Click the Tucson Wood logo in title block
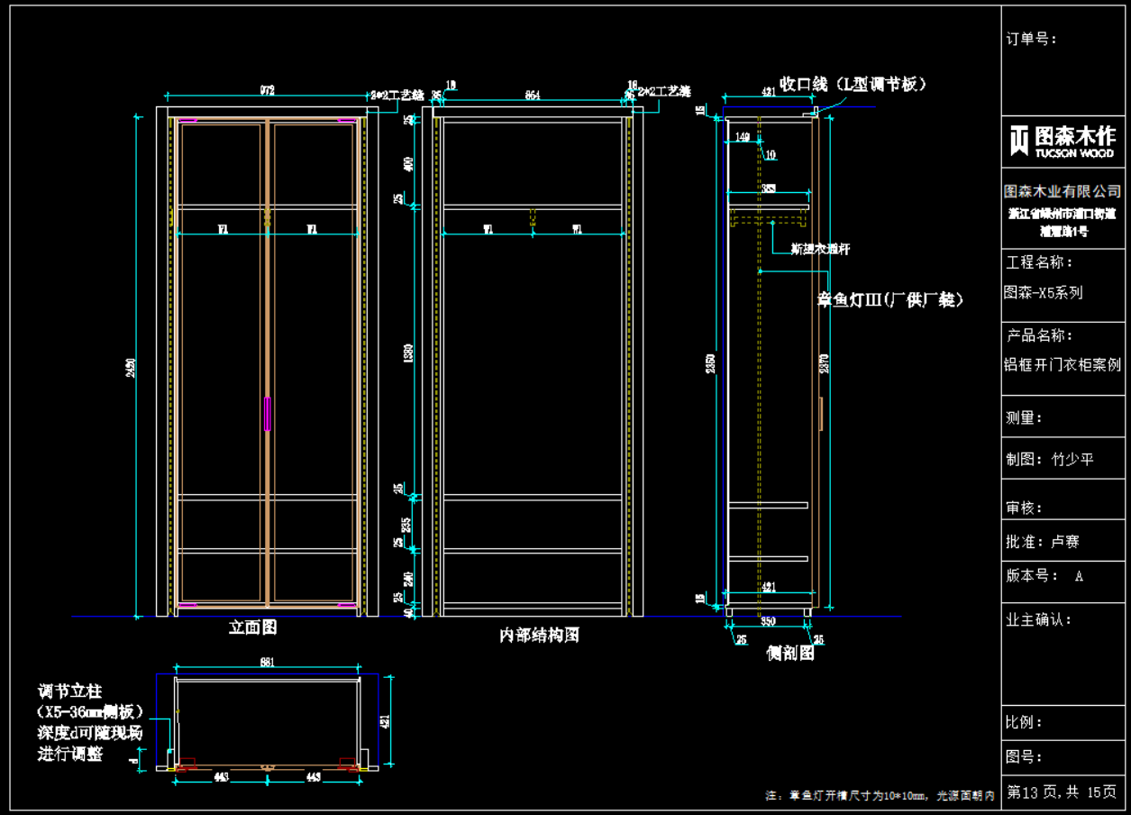This screenshot has height=815, width=1131. point(1063,141)
